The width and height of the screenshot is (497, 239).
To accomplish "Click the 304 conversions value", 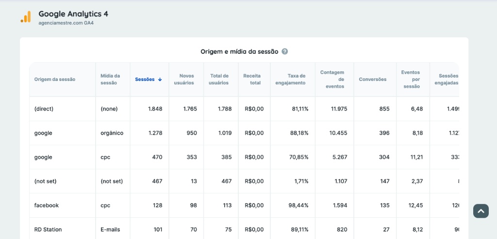I will 384,157.
